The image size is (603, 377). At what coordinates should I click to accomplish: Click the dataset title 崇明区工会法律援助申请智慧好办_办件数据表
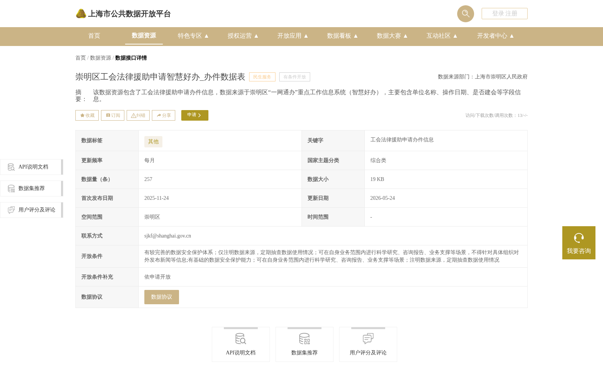pos(160,77)
